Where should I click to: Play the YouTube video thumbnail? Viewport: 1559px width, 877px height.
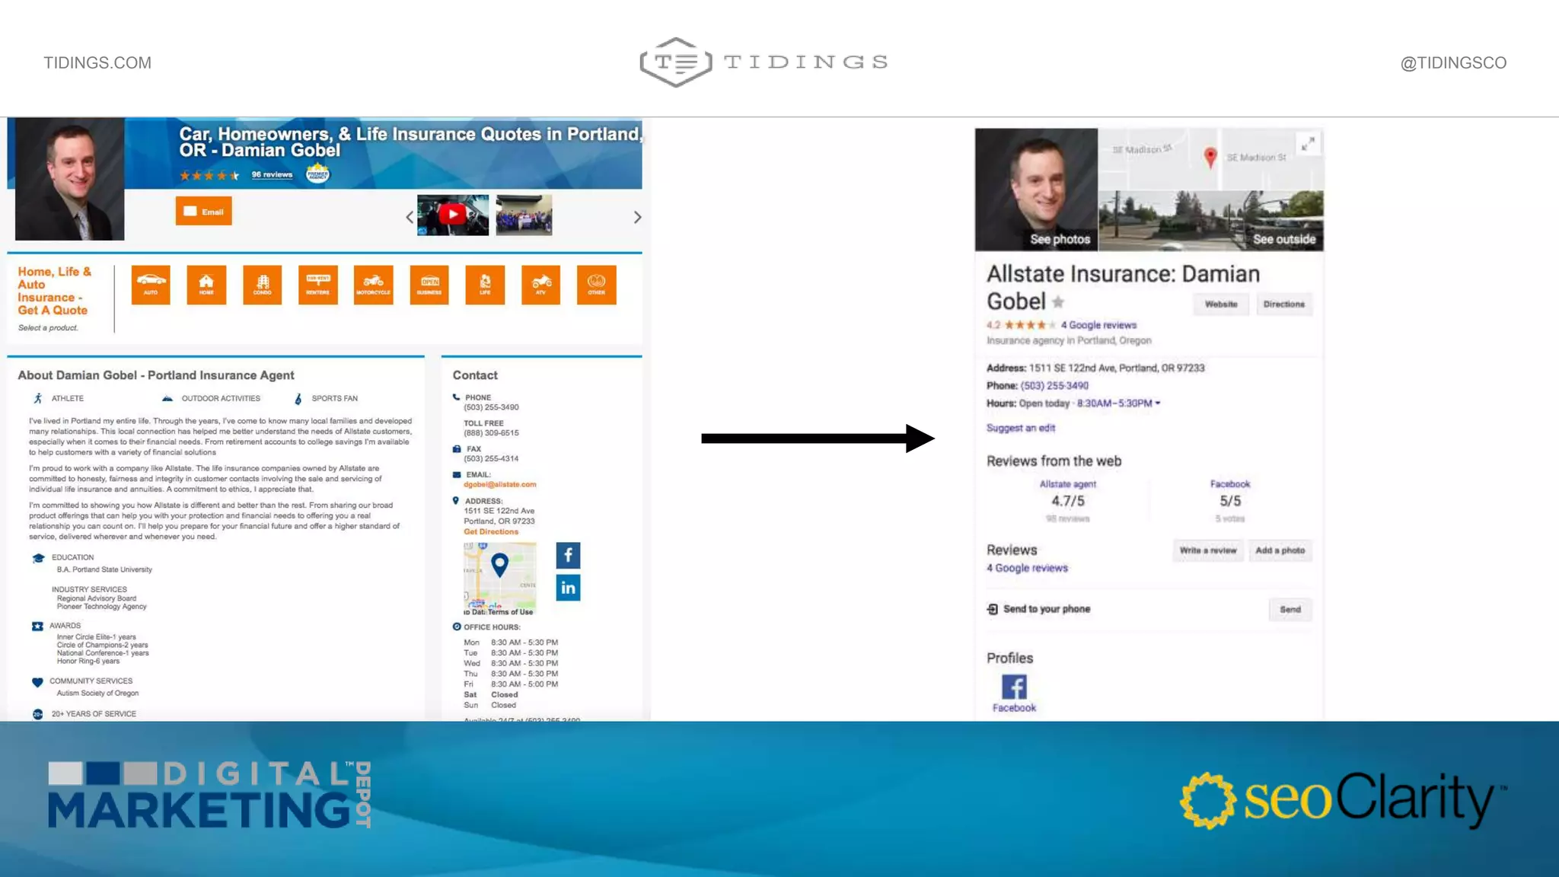coord(453,215)
